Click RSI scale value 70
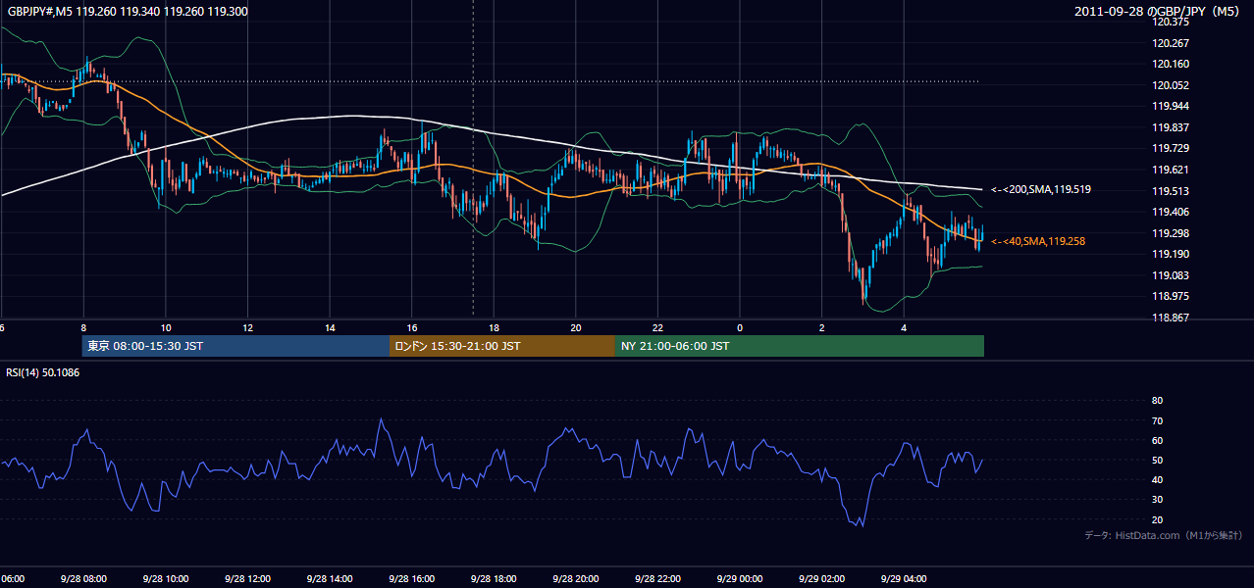 coord(1157,420)
